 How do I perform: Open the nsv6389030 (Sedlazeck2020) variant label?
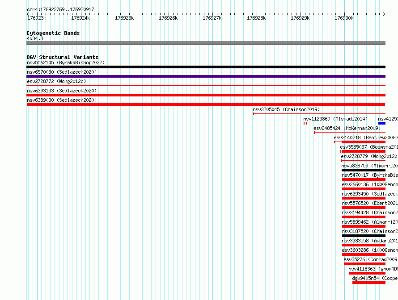coord(62,100)
